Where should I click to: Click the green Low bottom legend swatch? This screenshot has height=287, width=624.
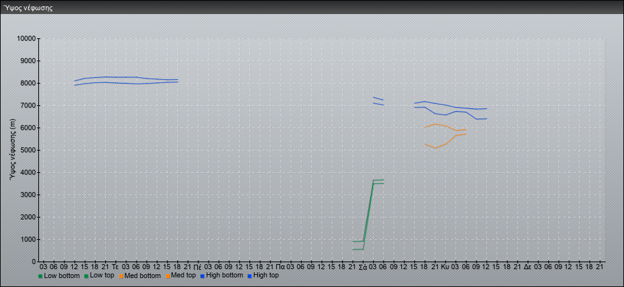[x=40, y=276]
